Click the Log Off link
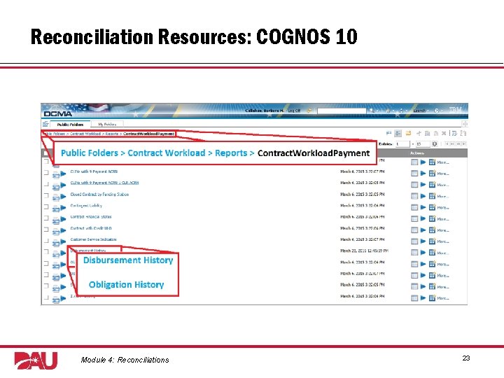 click(x=294, y=111)
